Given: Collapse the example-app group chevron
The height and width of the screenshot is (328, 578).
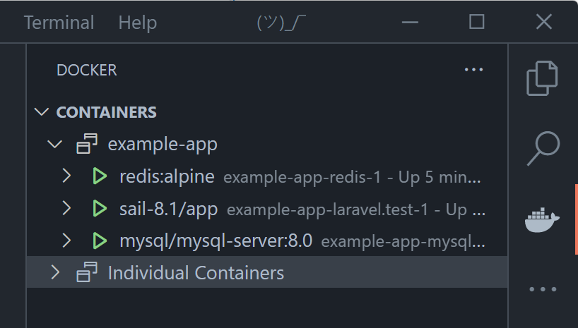Looking at the screenshot, I should pyautogui.click(x=54, y=145).
